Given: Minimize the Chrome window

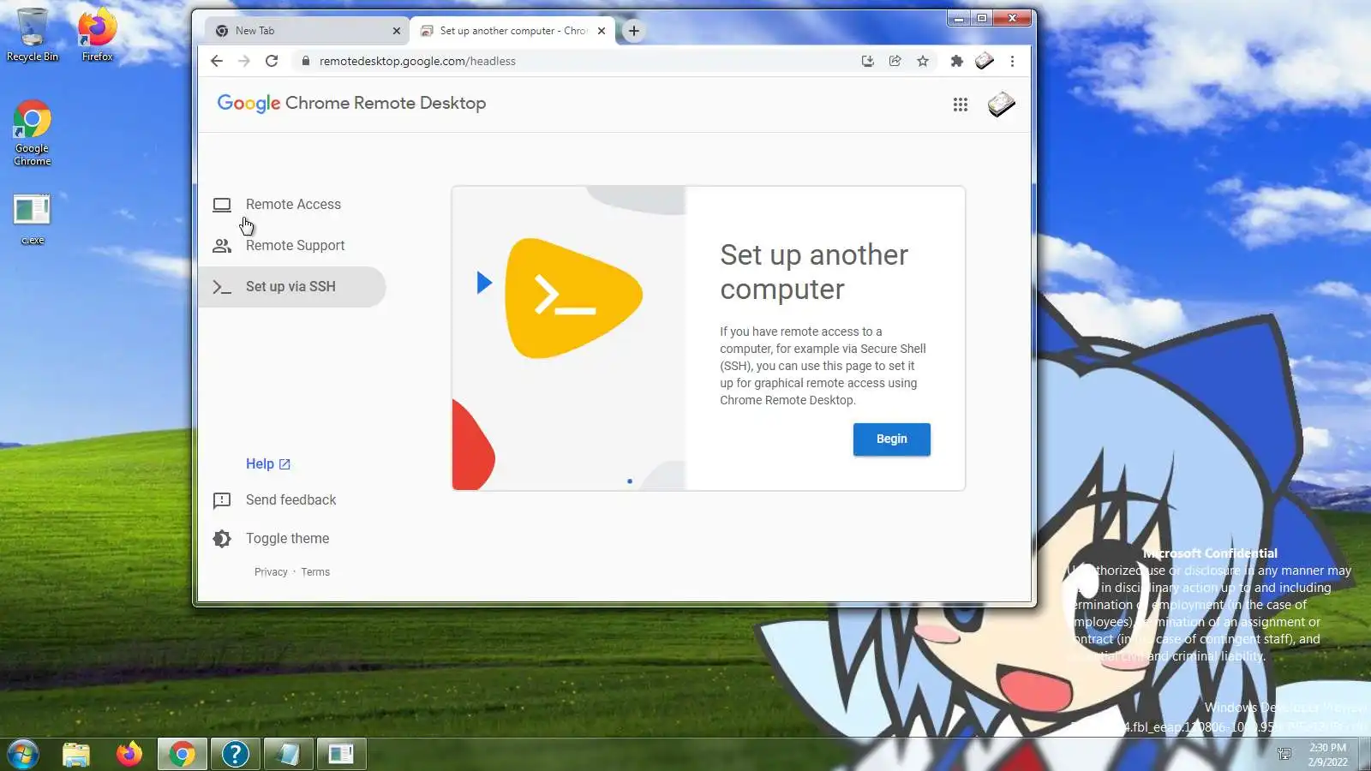Looking at the screenshot, I should tap(958, 18).
